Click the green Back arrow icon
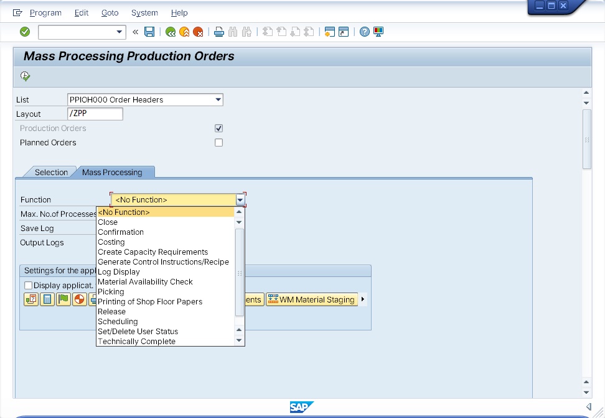Image resolution: width=605 pixels, height=418 pixels. click(170, 32)
